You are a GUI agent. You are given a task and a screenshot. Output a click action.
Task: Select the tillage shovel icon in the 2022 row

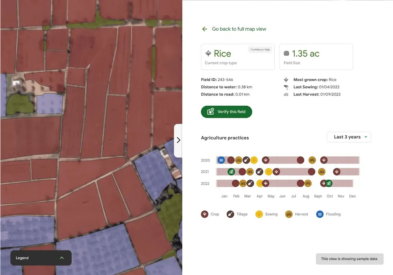(250, 183)
